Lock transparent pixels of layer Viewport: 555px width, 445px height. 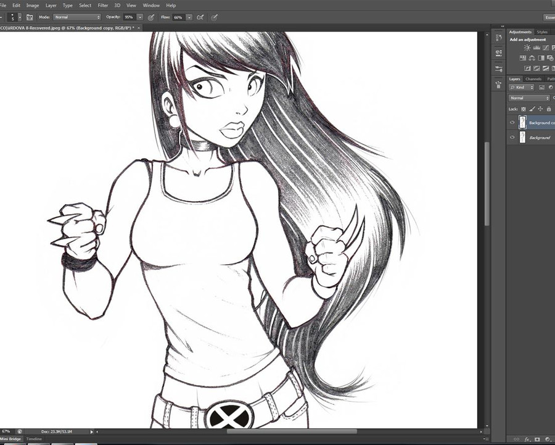(524, 109)
